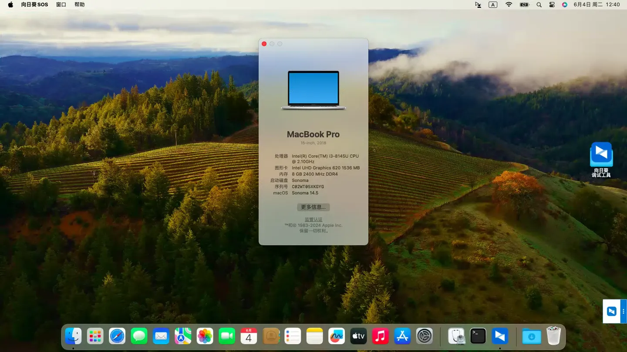This screenshot has height=352, width=627.
Task: Open the 监管认证 link
Action: point(313,220)
